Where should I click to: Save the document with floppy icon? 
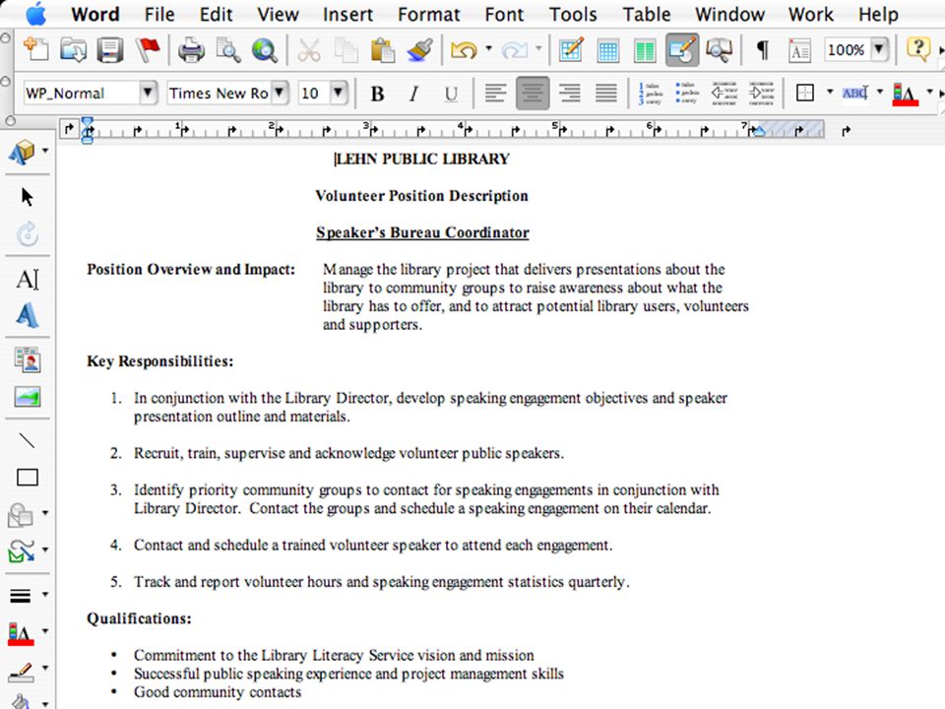[x=110, y=49]
